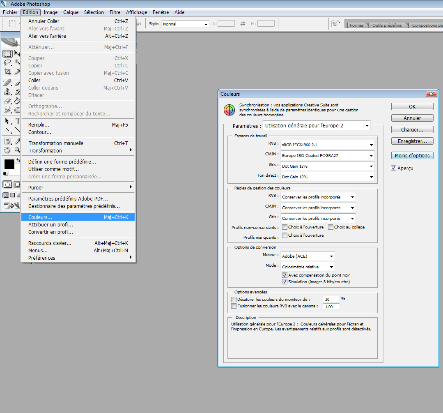
Task: Enable Choix à l'ouverture for Profils non-concordants
Action: (x=285, y=227)
